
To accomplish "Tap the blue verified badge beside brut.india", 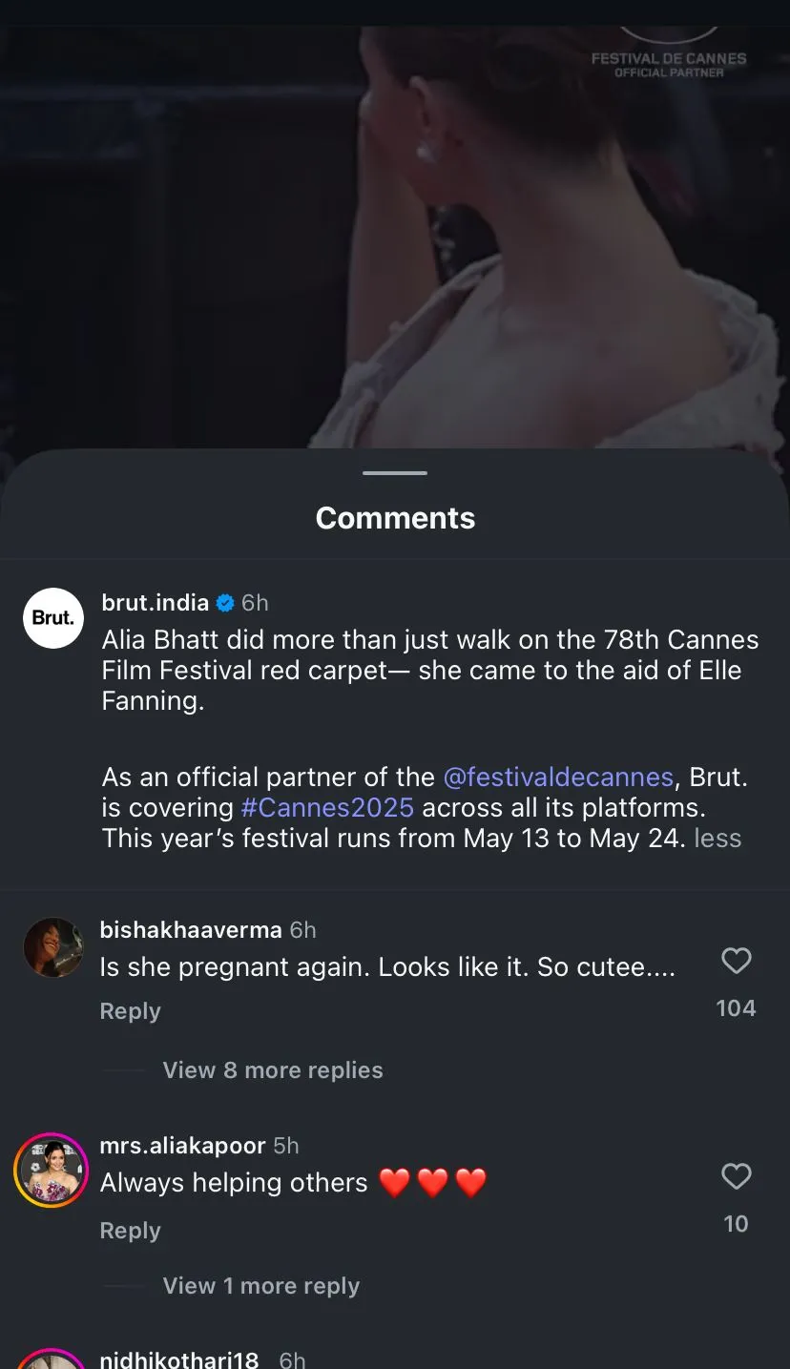I will click(x=225, y=603).
